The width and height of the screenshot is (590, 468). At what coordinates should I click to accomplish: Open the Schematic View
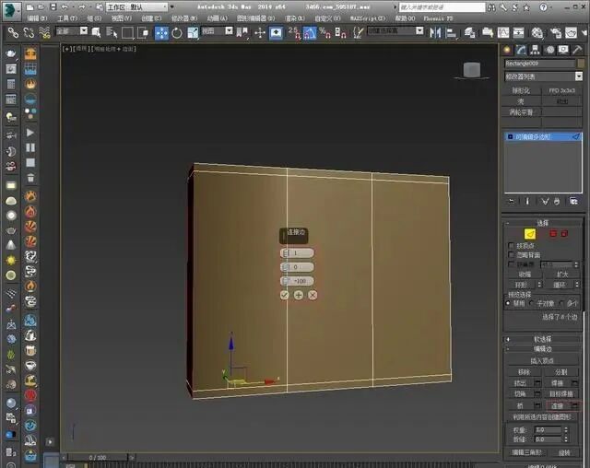[x=518, y=33]
